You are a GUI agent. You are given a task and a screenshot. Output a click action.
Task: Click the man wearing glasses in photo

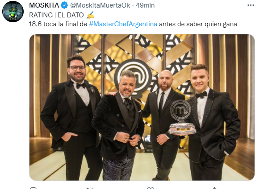71,118
